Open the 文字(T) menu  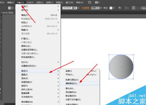click(x=30, y=2)
